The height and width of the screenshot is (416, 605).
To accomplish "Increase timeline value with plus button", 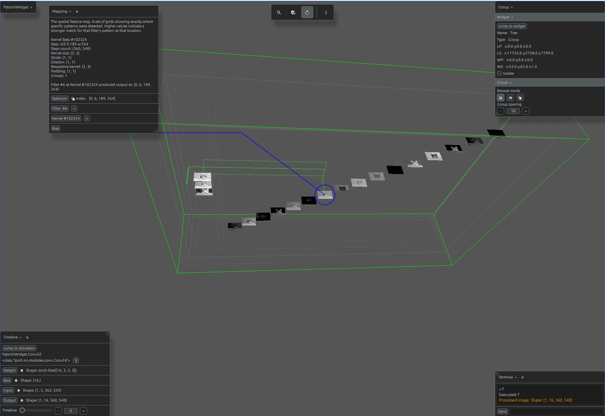I will (83, 411).
